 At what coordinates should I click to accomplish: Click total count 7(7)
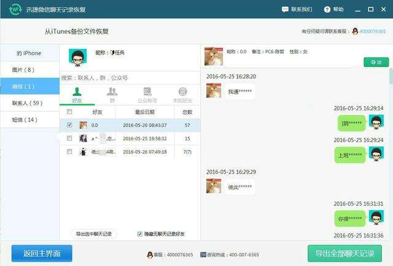[187, 151]
